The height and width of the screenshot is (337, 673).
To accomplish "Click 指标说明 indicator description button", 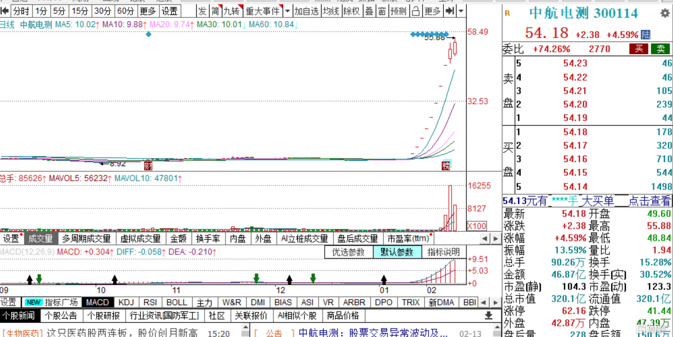I will (444, 252).
